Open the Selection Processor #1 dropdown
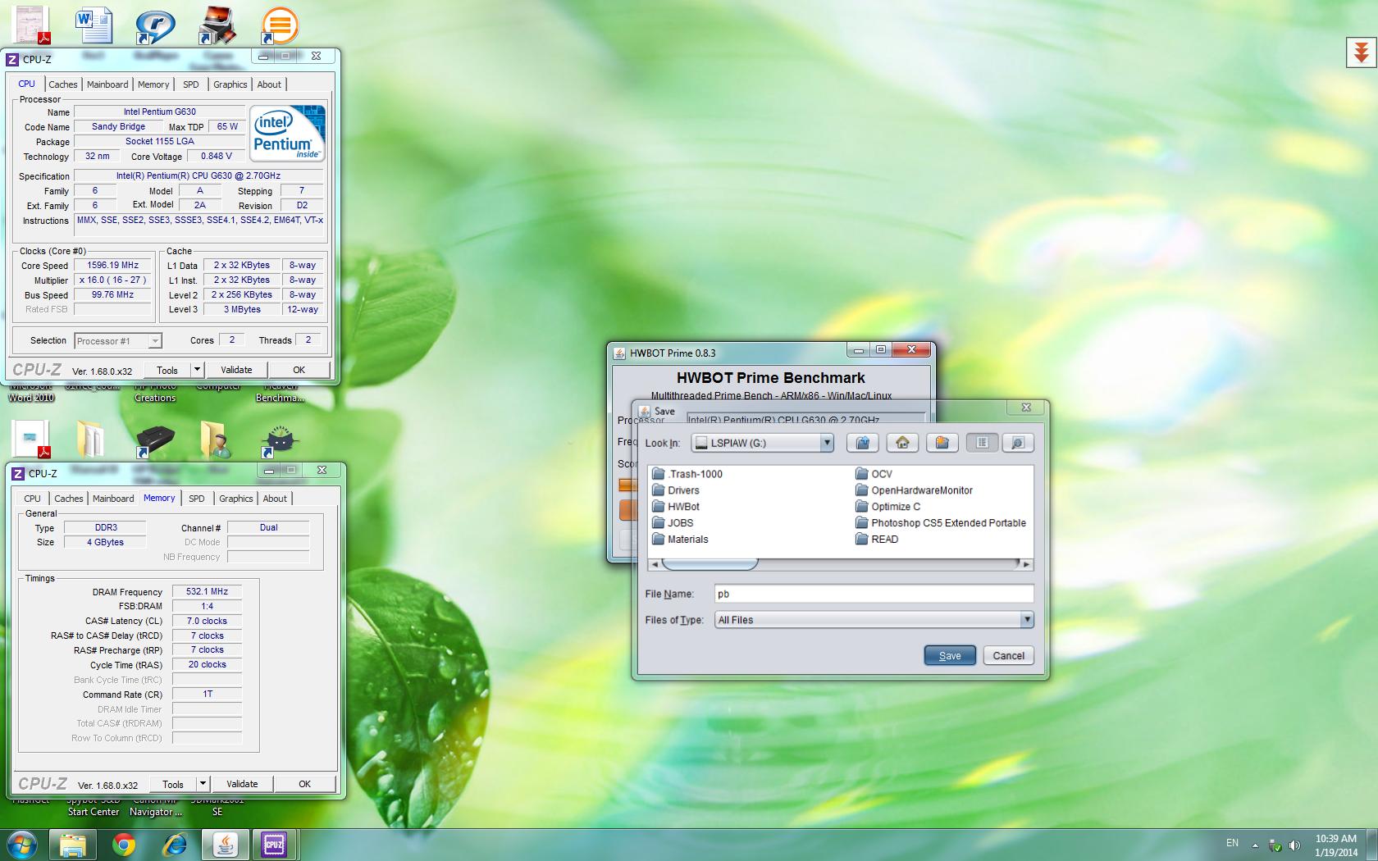Viewport: 1378px width, 861px height. point(117,341)
